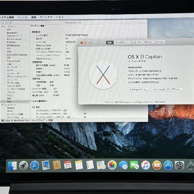The width and height of the screenshot is (194, 194).
Task: Open App Store icon in Dock
Action: click(x=168, y=165)
